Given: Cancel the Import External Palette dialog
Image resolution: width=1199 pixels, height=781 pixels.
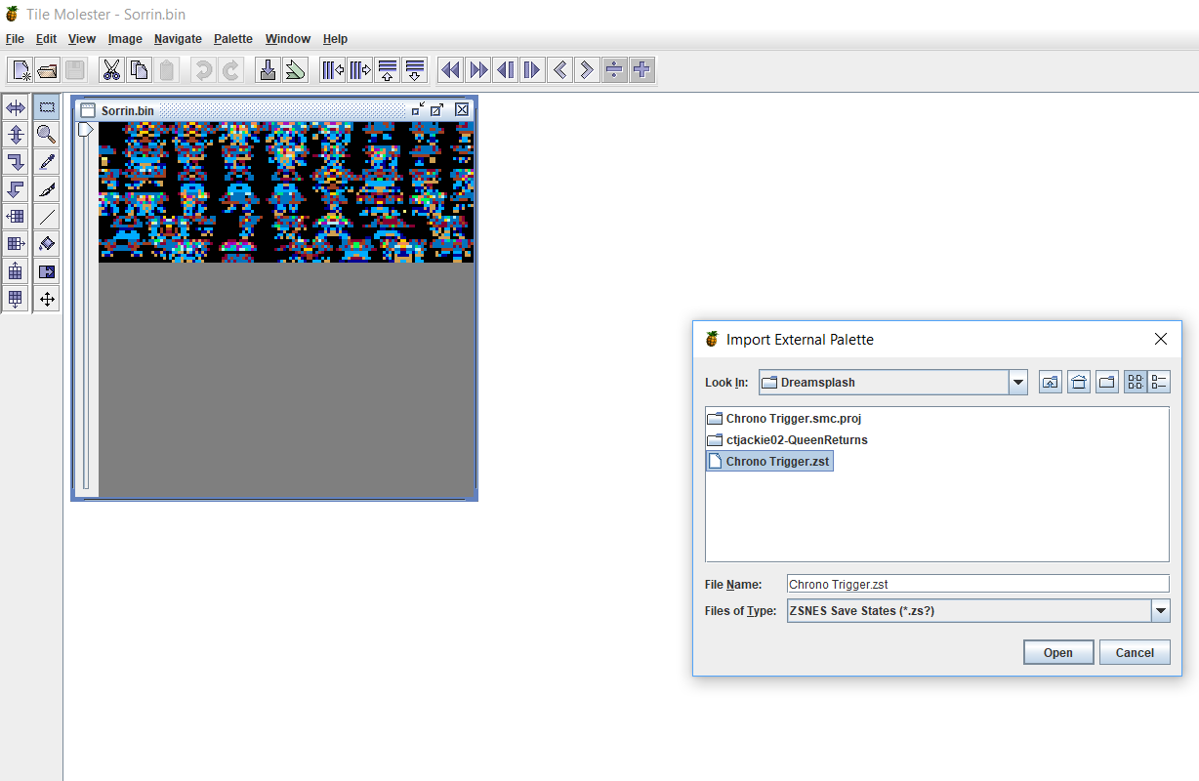Looking at the screenshot, I should point(1135,653).
